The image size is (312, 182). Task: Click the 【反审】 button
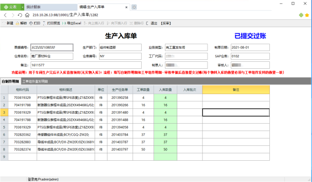point(166,23)
